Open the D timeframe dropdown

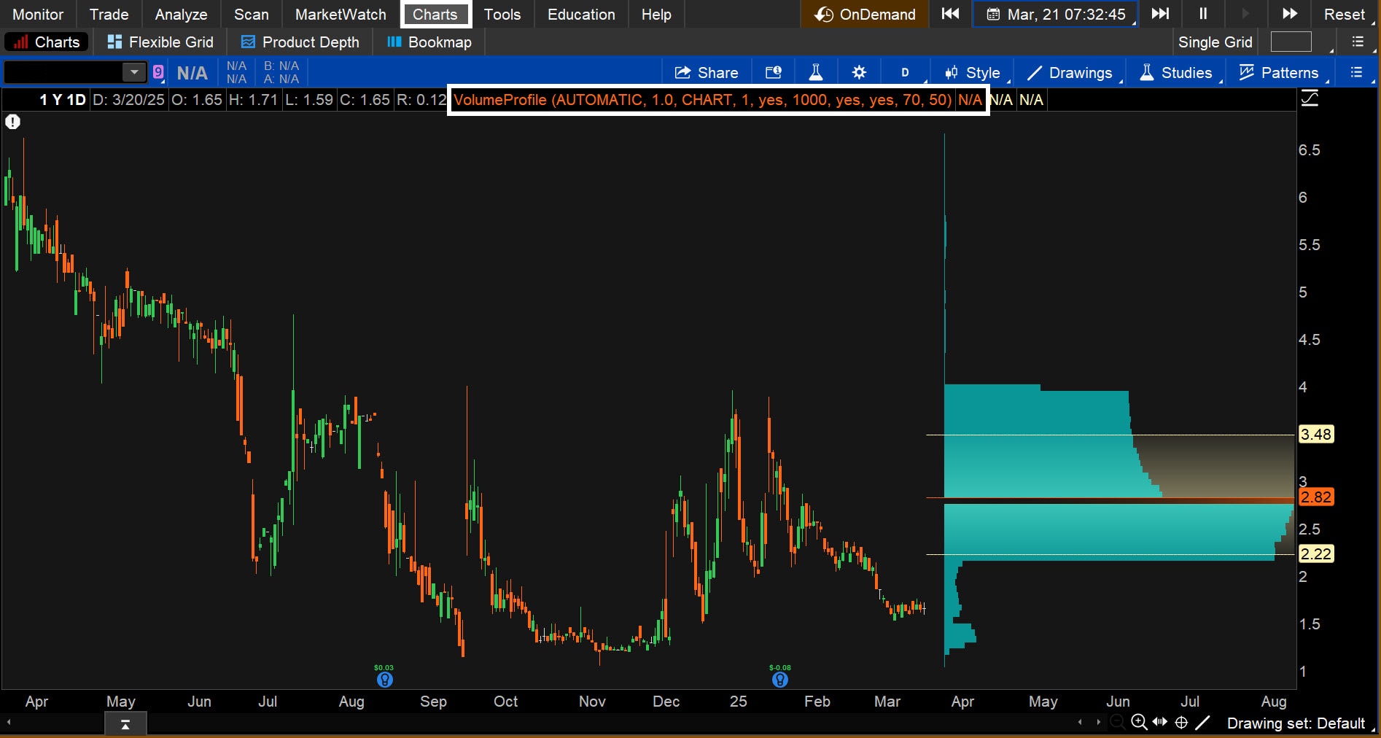[904, 72]
